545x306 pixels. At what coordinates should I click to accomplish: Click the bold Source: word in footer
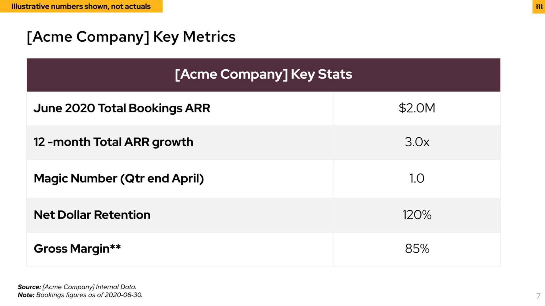(29, 287)
